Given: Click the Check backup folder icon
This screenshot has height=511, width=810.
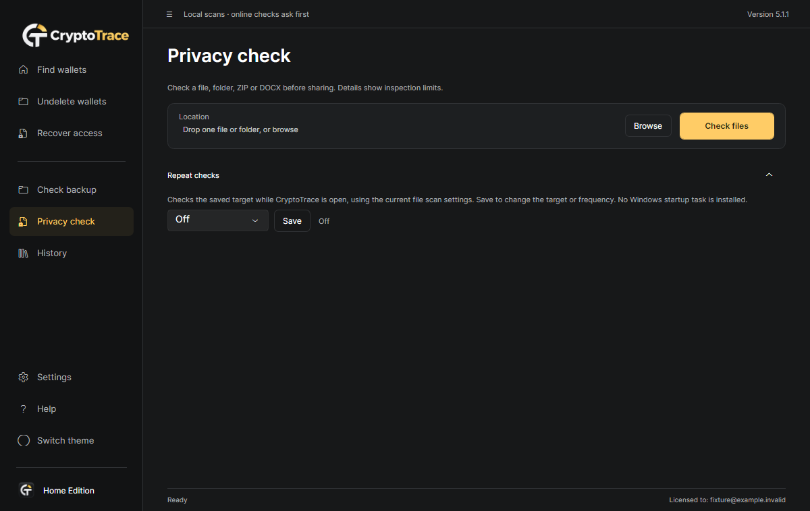Looking at the screenshot, I should [24, 190].
